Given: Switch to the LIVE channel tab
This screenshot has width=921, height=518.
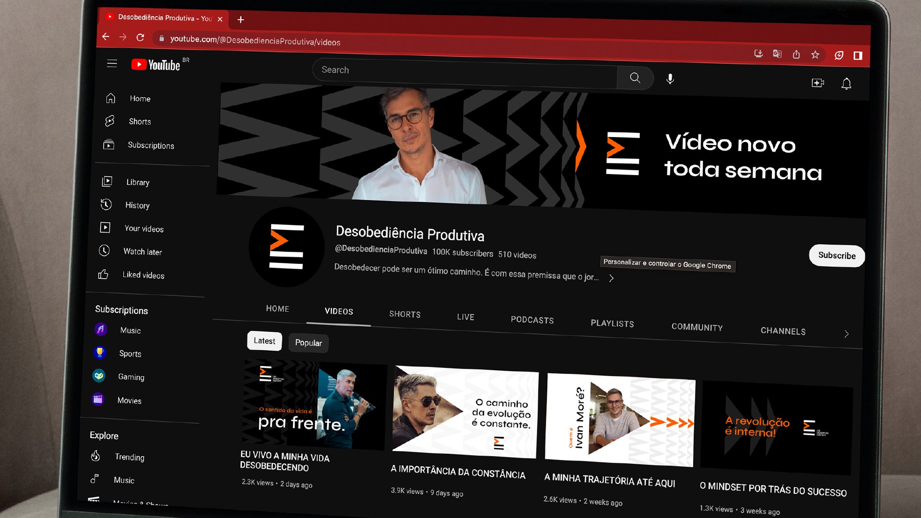Looking at the screenshot, I should tap(465, 317).
